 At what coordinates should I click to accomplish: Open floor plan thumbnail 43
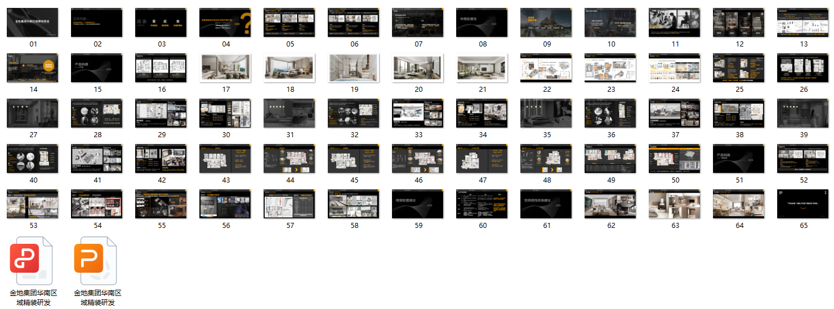(225, 159)
